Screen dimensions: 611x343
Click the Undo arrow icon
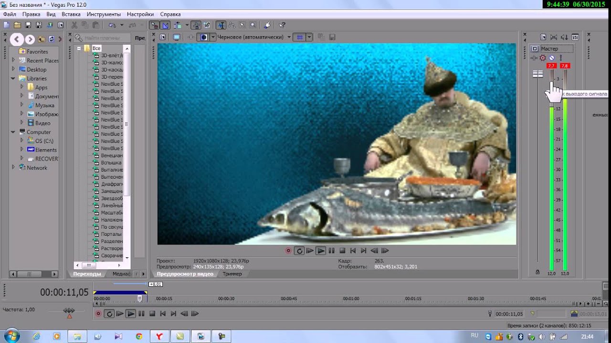click(x=112, y=25)
